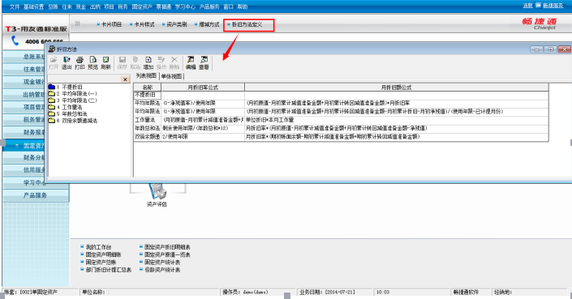The image size is (572, 299).
Task: Open 固定资产原值一览表 report link
Action: 167,254
